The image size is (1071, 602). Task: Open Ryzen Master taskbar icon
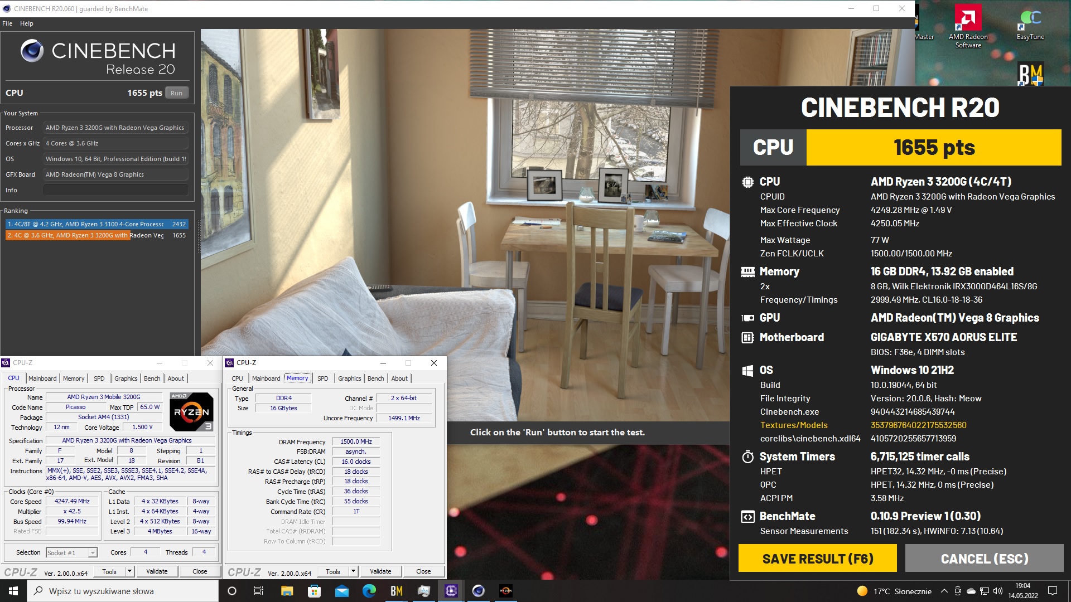coord(505,591)
